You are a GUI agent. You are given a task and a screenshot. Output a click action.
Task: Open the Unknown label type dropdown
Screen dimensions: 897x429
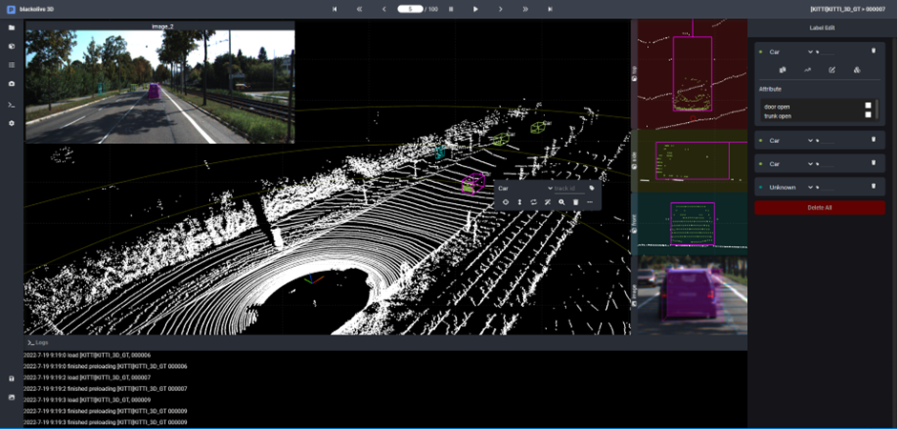tap(809, 187)
